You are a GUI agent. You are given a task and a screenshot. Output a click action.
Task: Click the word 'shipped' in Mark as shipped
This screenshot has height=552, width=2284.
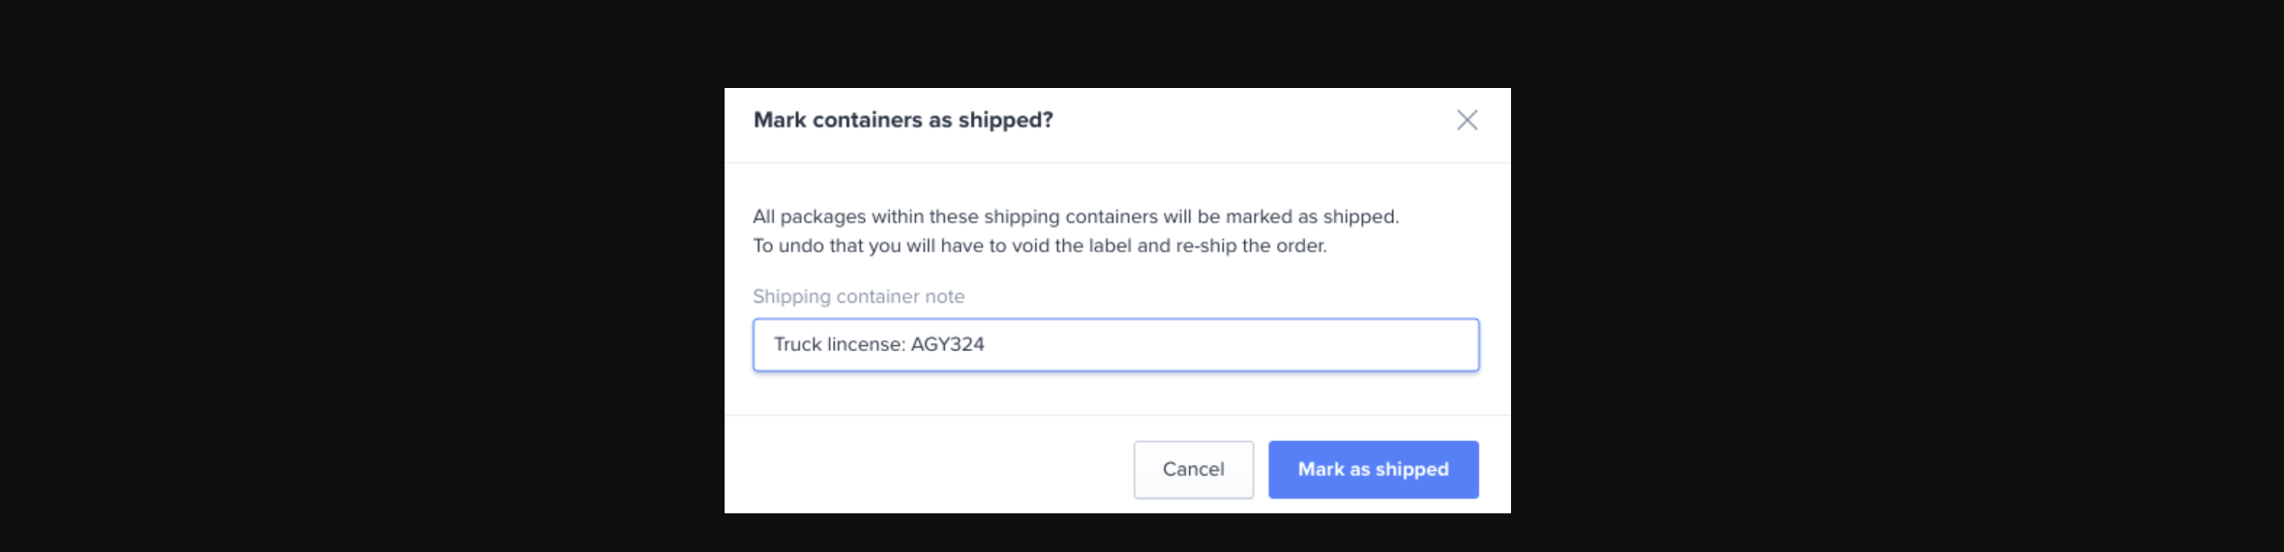point(1411,471)
